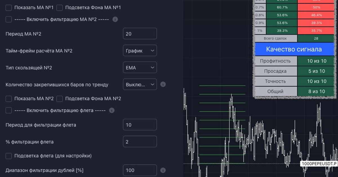Tick the Включить фильтрацию МА №2 checkbox
The height and width of the screenshot is (177, 338).
[9, 19]
